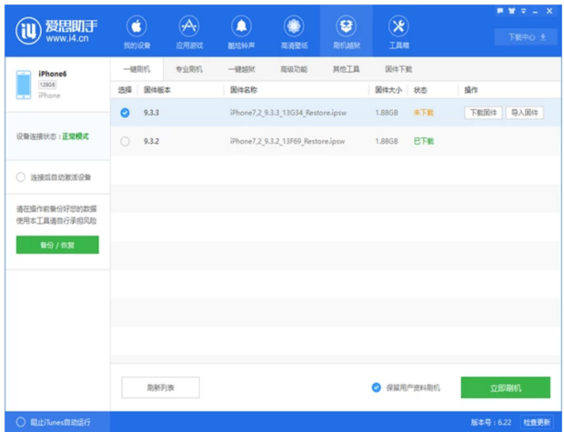Open 高清壁纸 wallpaper flower icon

click(x=294, y=26)
